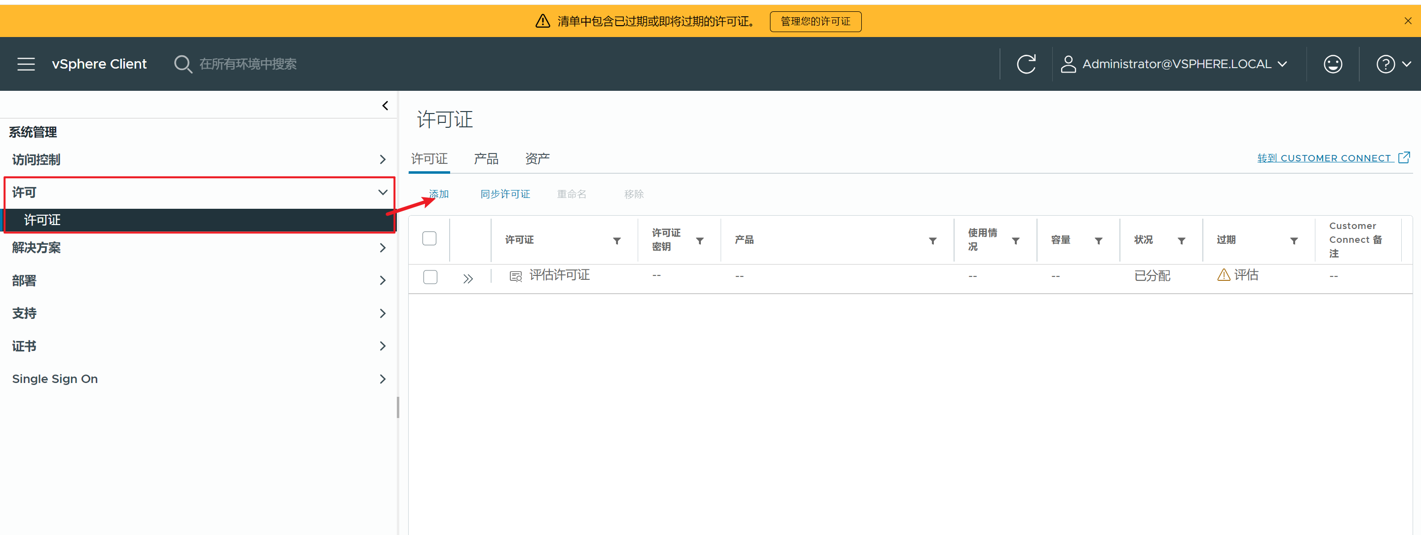This screenshot has height=535, width=1421.
Task: Open the Administrator@VSPHERE.LOCAL user dropdown
Action: coord(1176,64)
